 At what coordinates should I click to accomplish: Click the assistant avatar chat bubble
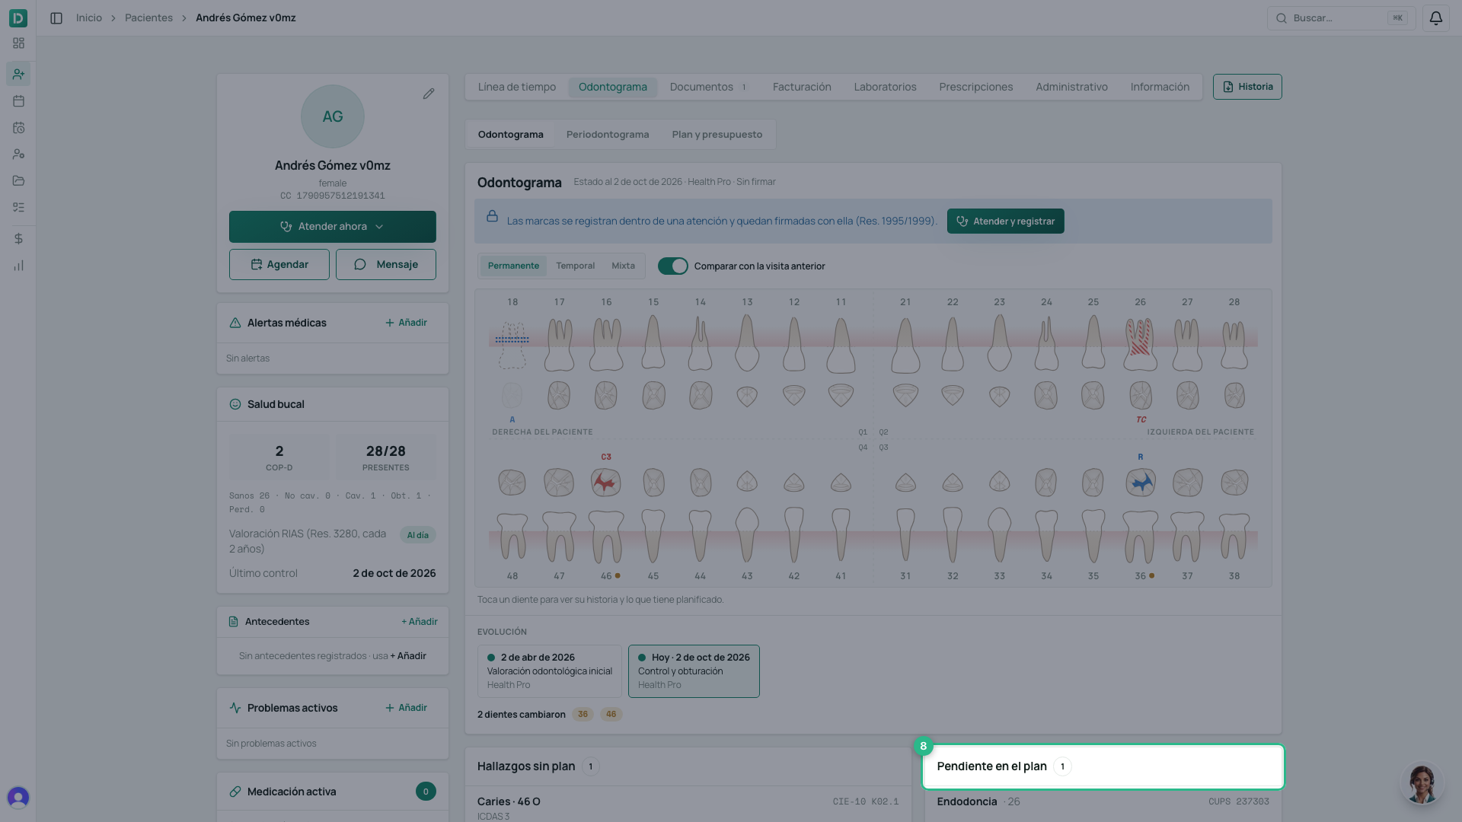click(1421, 784)
